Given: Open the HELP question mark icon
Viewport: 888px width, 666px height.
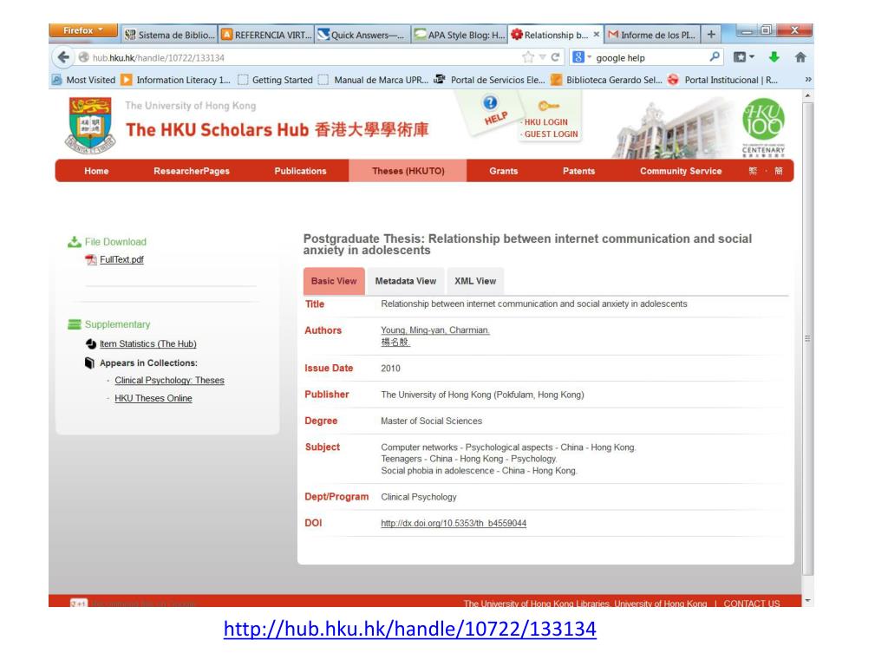Looking at the screenshot, I should tap(491, 103).
